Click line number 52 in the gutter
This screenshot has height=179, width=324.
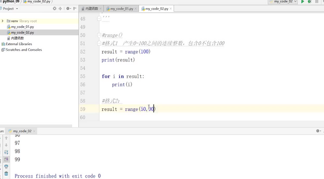click(x=83, y=52)
